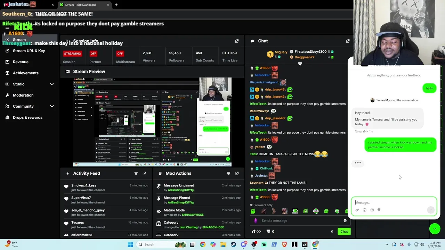Click top chatter theggman77
445x250 pixels.
click(x=304, y=57)
